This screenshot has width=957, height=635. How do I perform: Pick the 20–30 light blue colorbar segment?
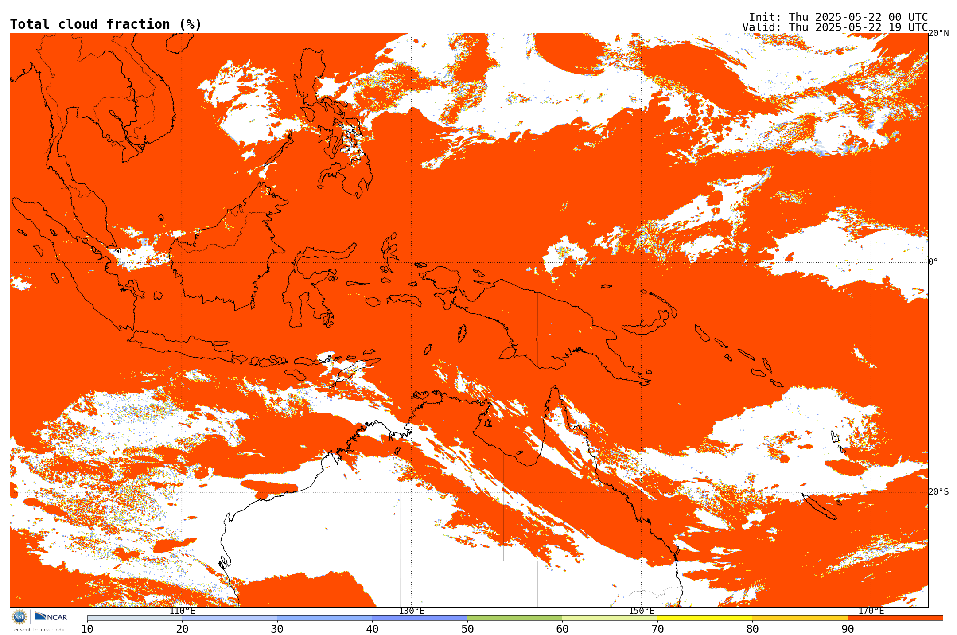[x=230, y=618]
